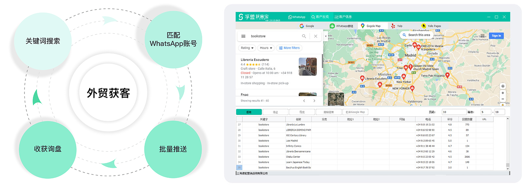
Task: Click the Tetra Pak Hispania map pin
Action: click(x=447, y=76)
